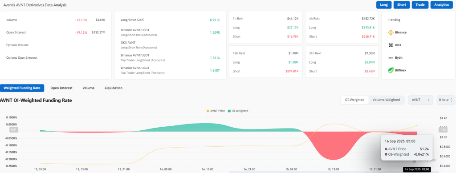Click the 24h Long $3.87M value

[370, 62]
